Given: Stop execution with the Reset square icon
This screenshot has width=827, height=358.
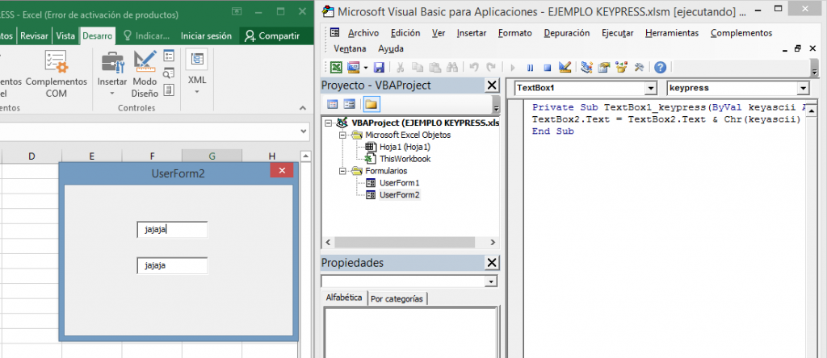Looking at the screenshot, I should (x=548, y=68).
